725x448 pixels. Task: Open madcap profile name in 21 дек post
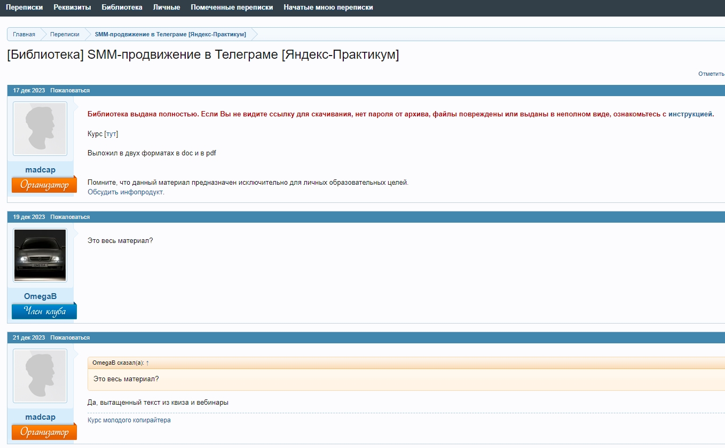(x=40, y=417)
